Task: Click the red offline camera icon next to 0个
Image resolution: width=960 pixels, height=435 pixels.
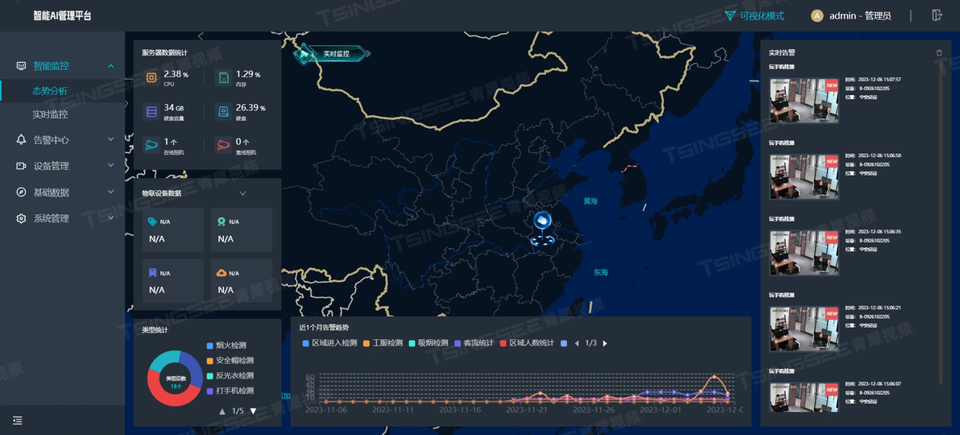Action: coord(223,145)
